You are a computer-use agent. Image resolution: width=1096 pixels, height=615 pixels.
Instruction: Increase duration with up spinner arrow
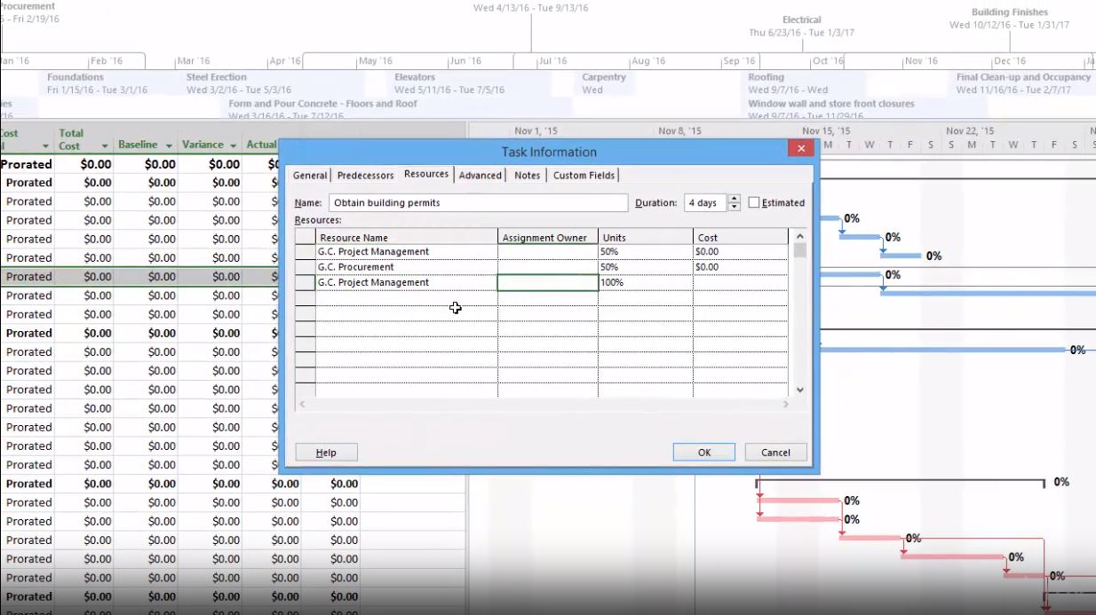click(734, 198)
